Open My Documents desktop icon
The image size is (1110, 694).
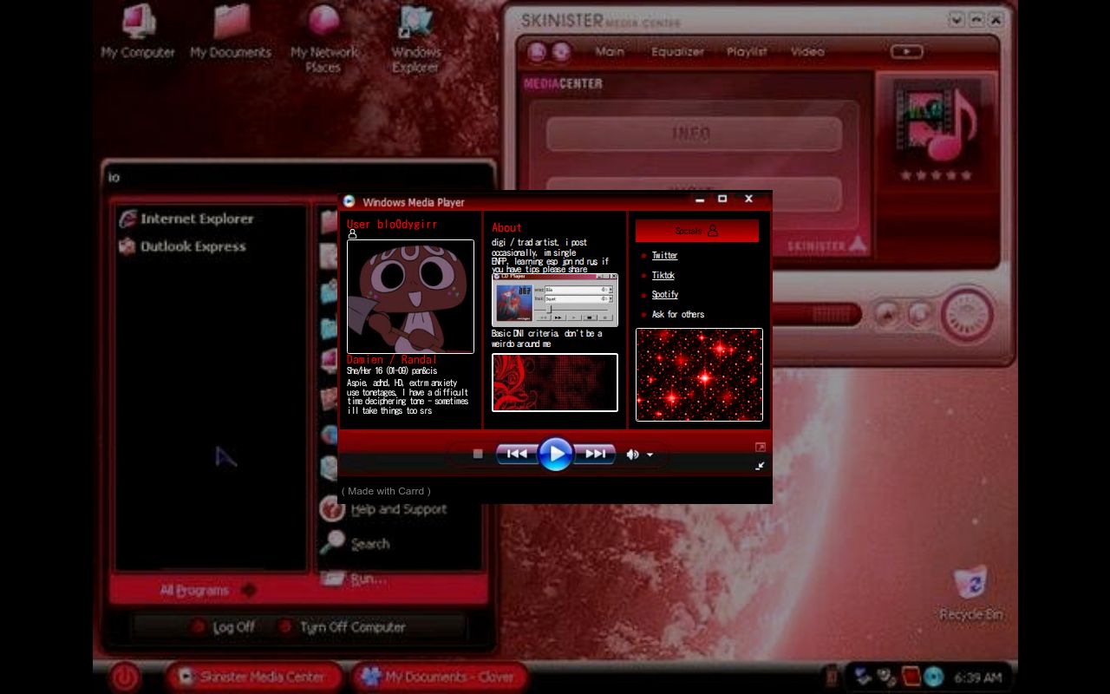pos(231,32)
